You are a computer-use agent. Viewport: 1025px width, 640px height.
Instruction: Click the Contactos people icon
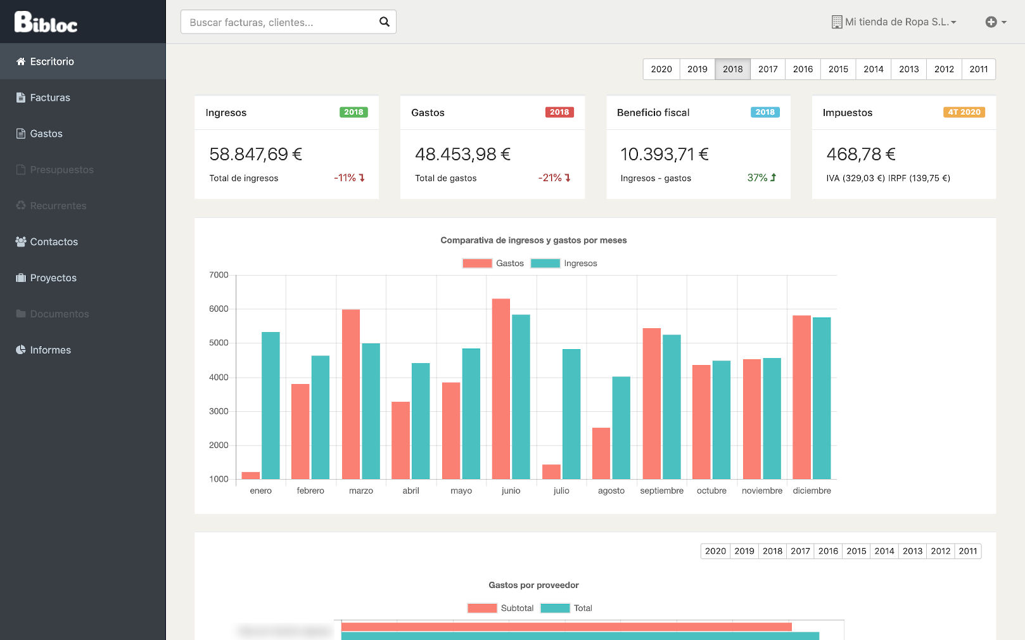(x=21, y=242)
